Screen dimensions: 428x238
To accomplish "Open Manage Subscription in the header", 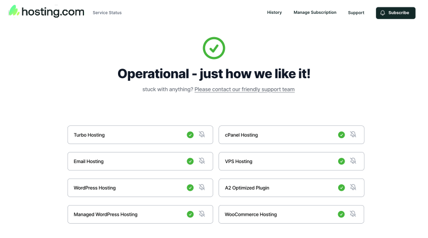I will click(315, 13).
